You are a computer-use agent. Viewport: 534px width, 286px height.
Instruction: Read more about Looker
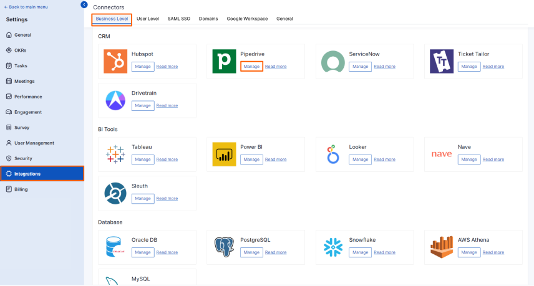(384, 160)
